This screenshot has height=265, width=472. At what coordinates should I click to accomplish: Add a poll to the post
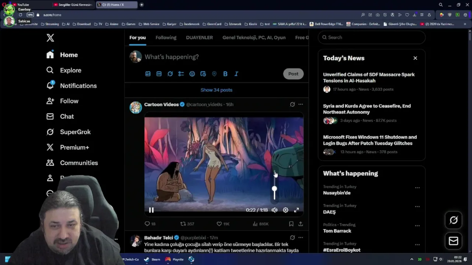click(x=181, y=74)
